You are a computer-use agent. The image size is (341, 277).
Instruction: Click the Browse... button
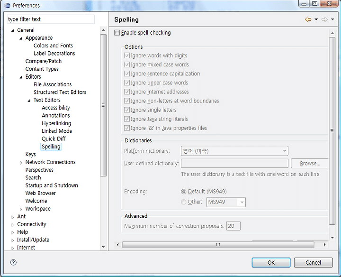pyautogui.click(x=310, y=163)
